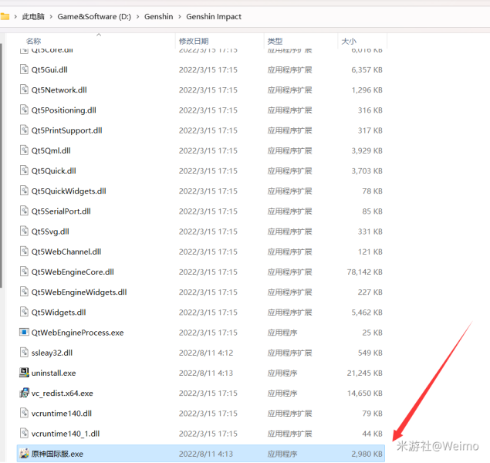The width and height of the screenshot is (490, 463).
Task: Select file name Qt5Qml.dll
Action: coord(51,150)
